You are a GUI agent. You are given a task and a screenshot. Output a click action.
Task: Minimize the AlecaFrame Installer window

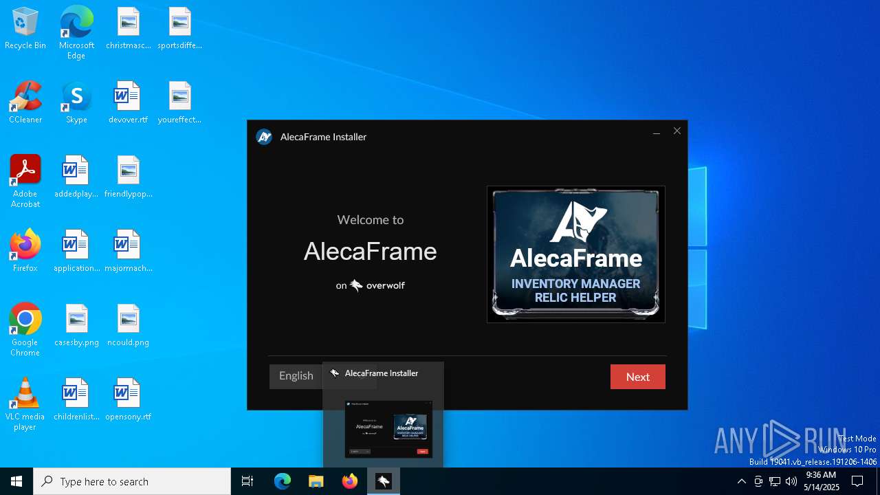[657, 131]
